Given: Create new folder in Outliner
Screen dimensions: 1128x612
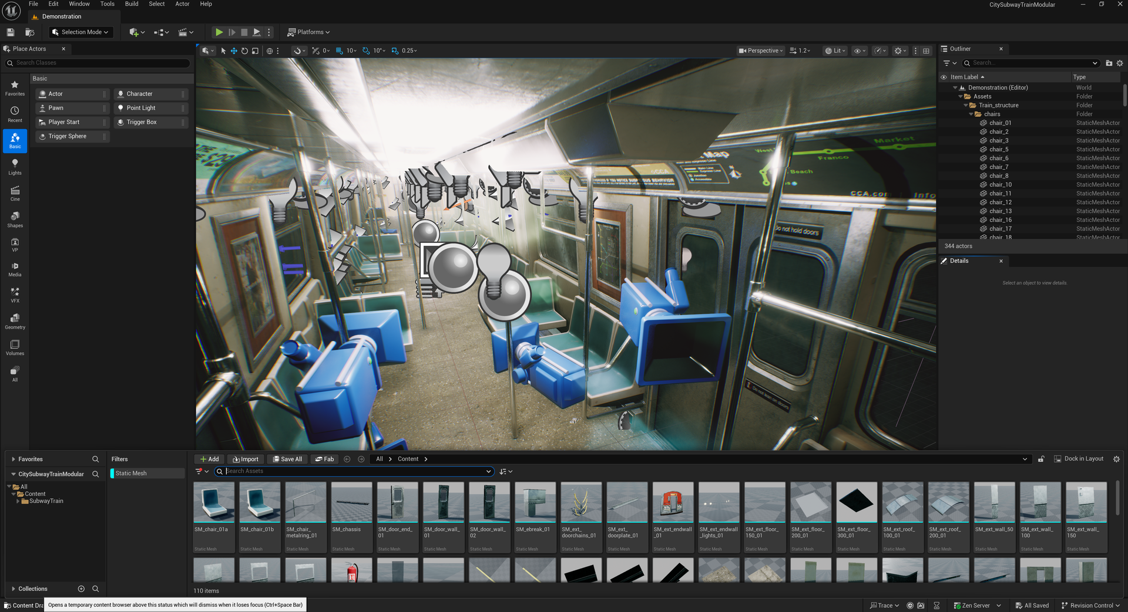Looking at the screenshot, I should (x=1109, y=63).
